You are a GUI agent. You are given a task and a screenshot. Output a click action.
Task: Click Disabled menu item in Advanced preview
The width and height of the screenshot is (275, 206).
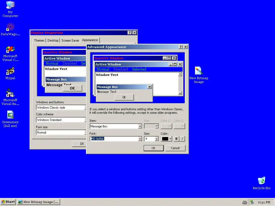121,69
